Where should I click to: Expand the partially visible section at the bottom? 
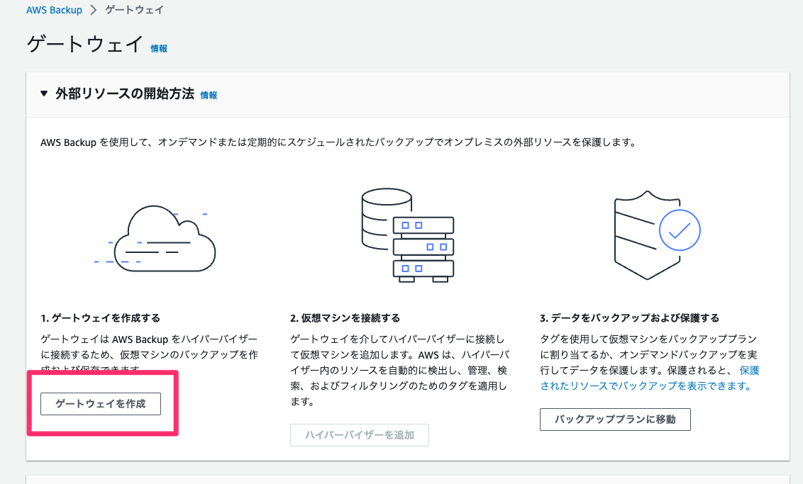click(x=401, y=482)
